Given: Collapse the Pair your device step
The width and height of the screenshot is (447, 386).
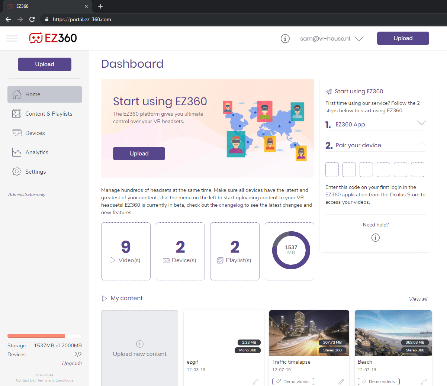Looking at the screenshot, I should [422, 143].
